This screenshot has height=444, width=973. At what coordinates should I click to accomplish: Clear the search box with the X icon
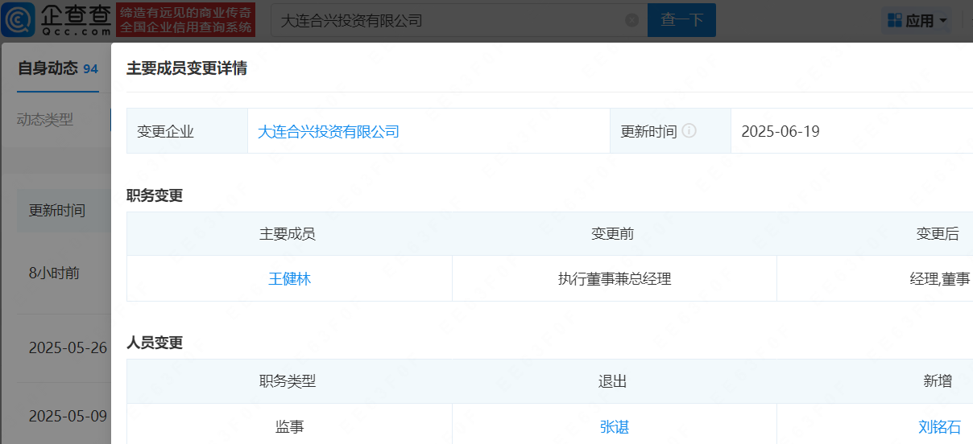point(632,20)
